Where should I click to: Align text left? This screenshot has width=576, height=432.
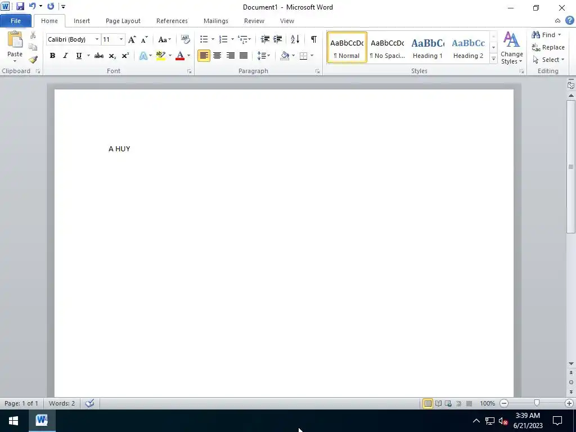204,56
